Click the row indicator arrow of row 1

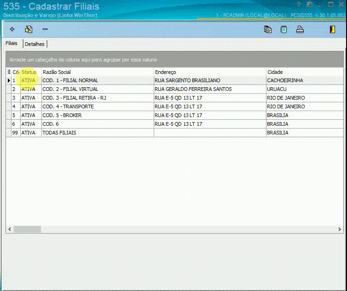coord(9,80)
